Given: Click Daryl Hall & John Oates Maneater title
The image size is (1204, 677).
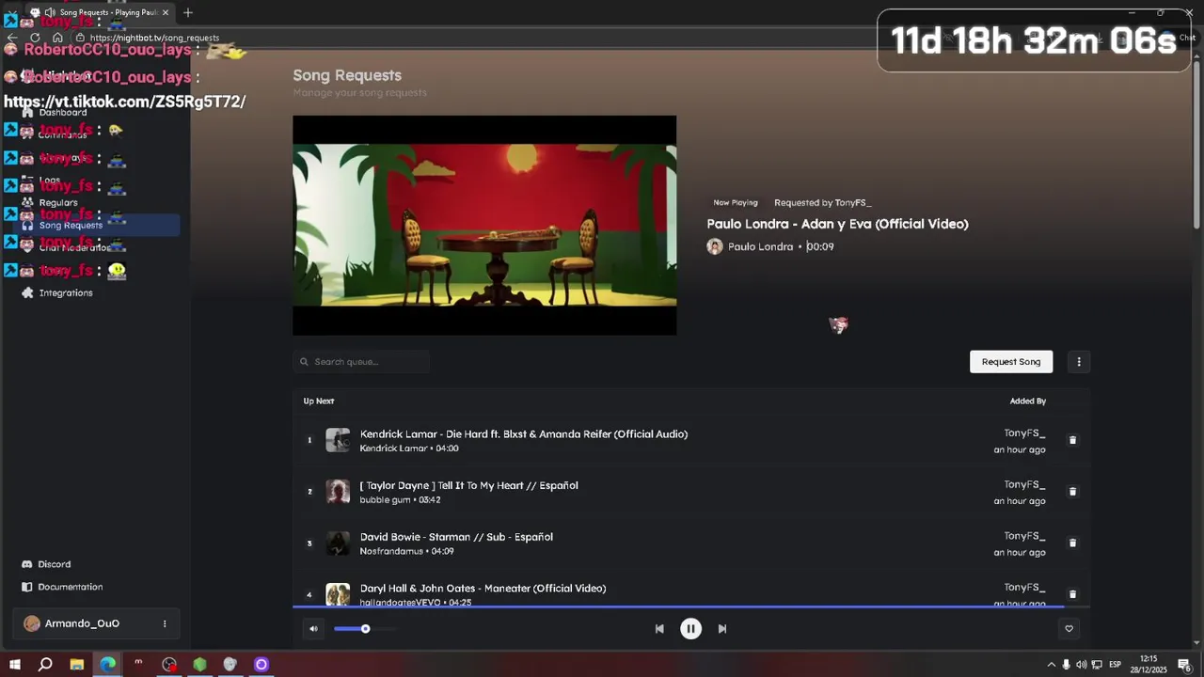Looking at the screenshot, I should [x=483, y=588].
